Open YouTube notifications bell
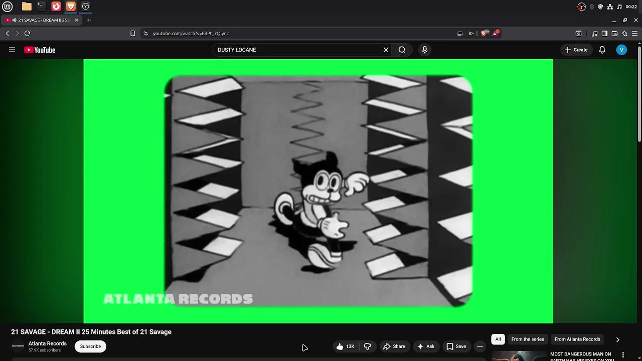 602,50
